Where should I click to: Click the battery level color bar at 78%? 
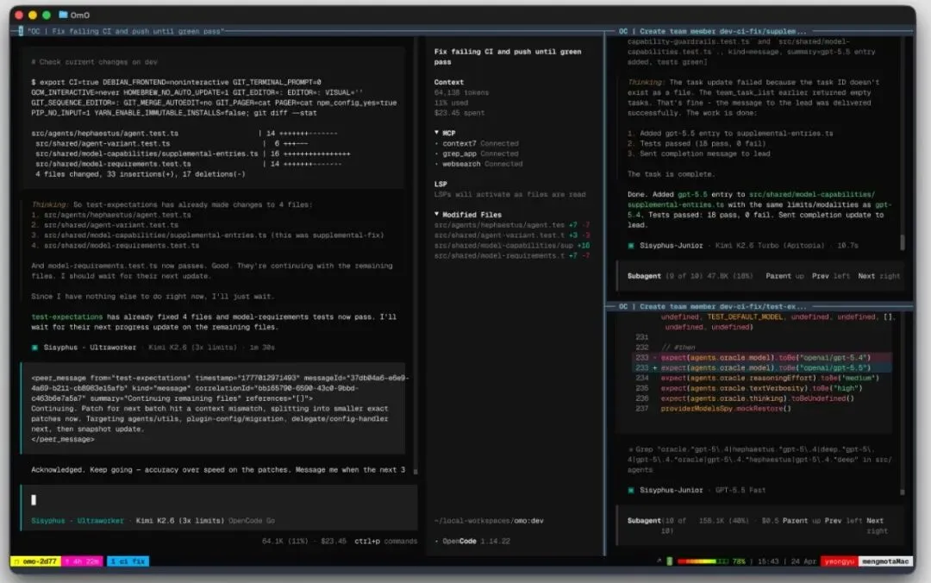coord(703,561)
